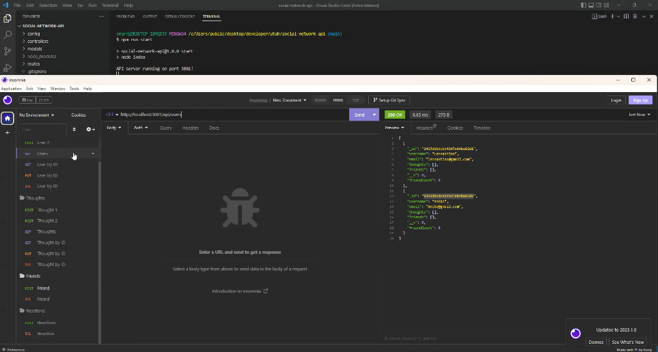The width and height of the screenshot is (658, 352).
Task: Open VS Code Source Control icon
Action: (x=8, y=51)
